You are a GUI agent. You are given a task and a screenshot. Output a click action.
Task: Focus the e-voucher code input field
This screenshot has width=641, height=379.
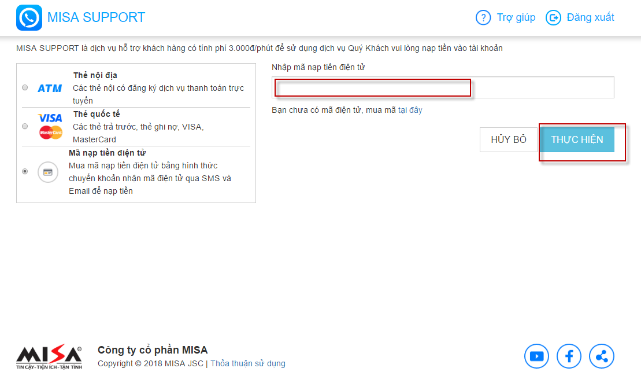click(443, 87)
